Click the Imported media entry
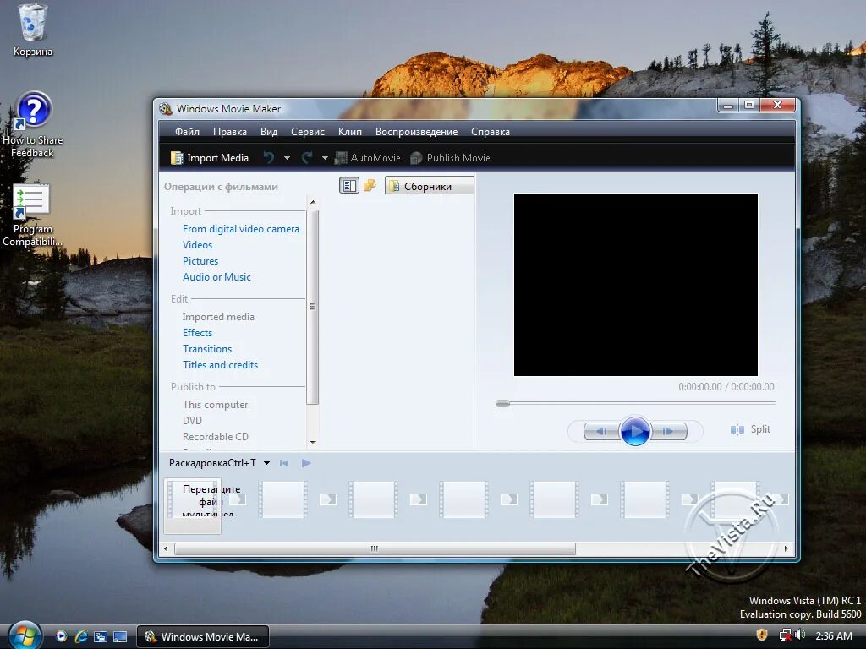The width and height of the screenshot is (866, 649). pyautogui.click(x=218, y=316)
